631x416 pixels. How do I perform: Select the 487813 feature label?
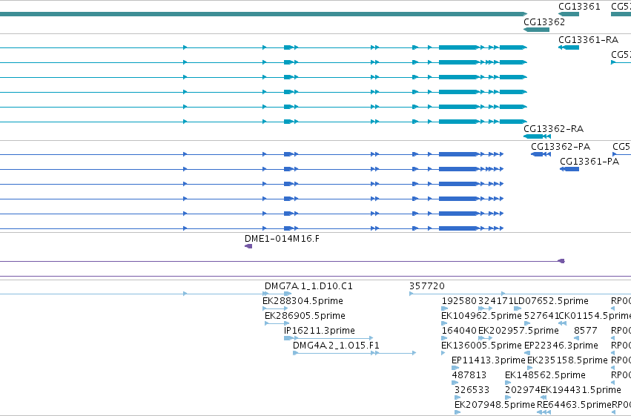469,375
